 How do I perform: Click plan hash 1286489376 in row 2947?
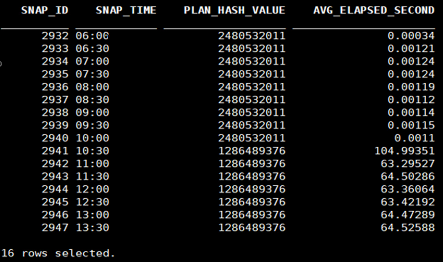click(252, 228)
